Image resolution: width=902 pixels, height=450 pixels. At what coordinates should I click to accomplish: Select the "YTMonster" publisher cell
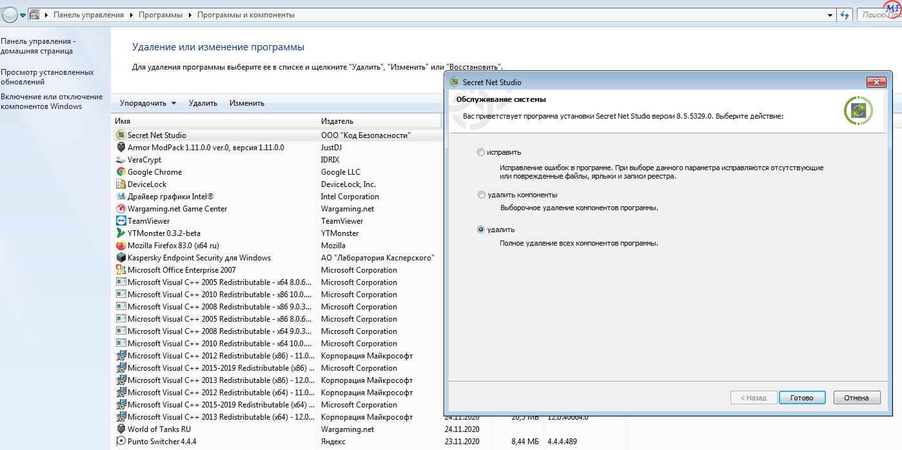click(x=340, y=233)
